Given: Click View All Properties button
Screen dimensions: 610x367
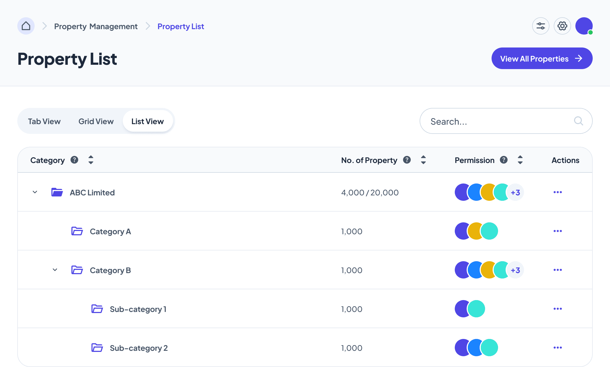Looking at the screenshot, I should click(x=542, y=59).
